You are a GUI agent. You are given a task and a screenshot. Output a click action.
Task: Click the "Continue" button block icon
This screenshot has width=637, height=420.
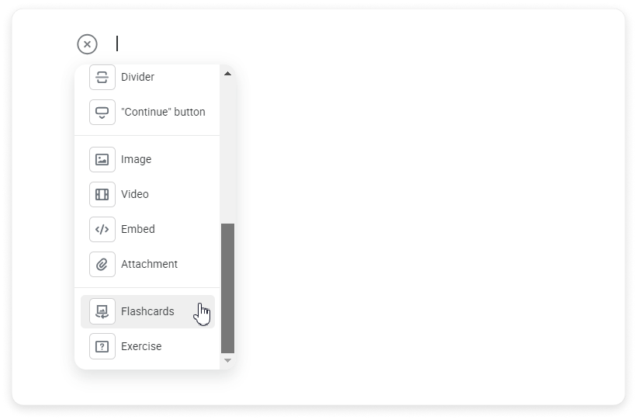[102, 113]
